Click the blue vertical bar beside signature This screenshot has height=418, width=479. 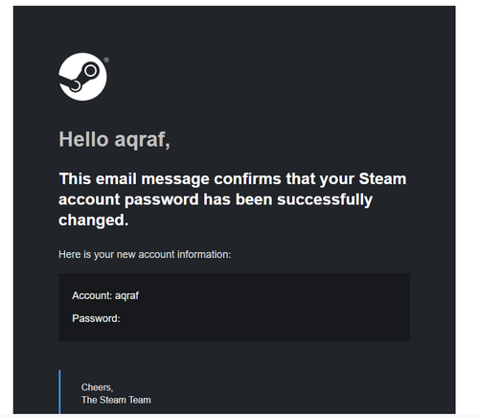tap(59, 392)
